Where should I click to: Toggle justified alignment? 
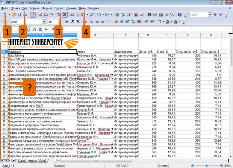[x=103, y=22]
